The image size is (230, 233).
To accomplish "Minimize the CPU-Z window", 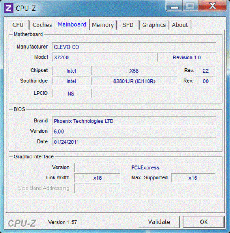I will (174, 6).
